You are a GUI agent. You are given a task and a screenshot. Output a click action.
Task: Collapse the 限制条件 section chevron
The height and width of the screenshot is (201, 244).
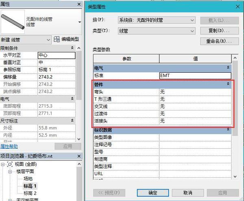72,48
